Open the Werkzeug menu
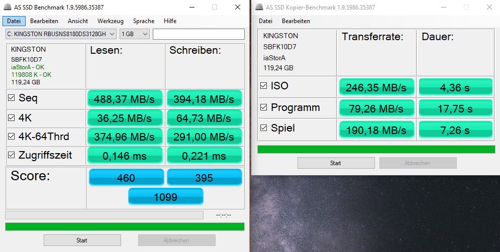Image resolution: width=500 pixels, height=252 pixels. click(x=111, y=21)
